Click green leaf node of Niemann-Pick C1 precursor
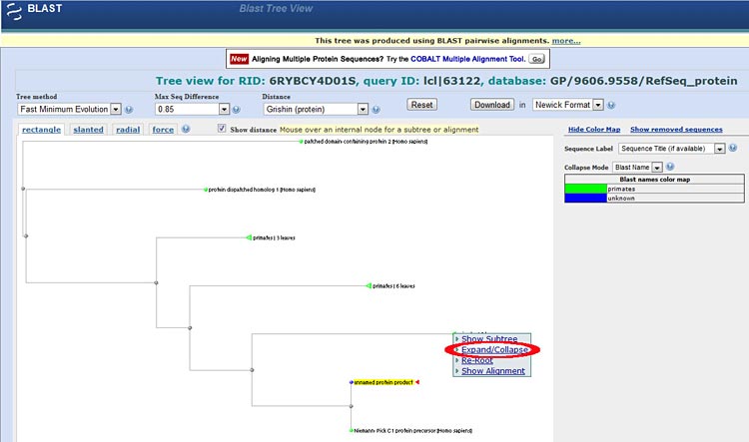Viewport: 749px width, 442px height. click(x=352, y=431)
